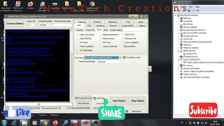The width and height of the screenshot is (224, 126).
Task: Select RAM TEST radio option
Action: [124, 35]
